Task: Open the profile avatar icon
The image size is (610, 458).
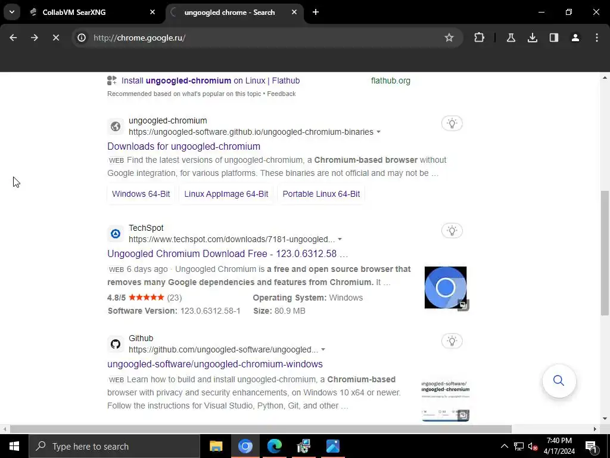Action: coord(575,38)
